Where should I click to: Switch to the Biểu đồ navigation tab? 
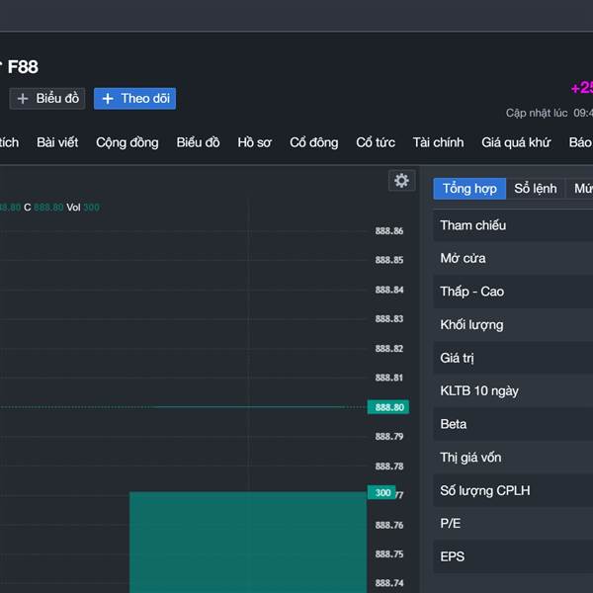click(x=198, y=142)
